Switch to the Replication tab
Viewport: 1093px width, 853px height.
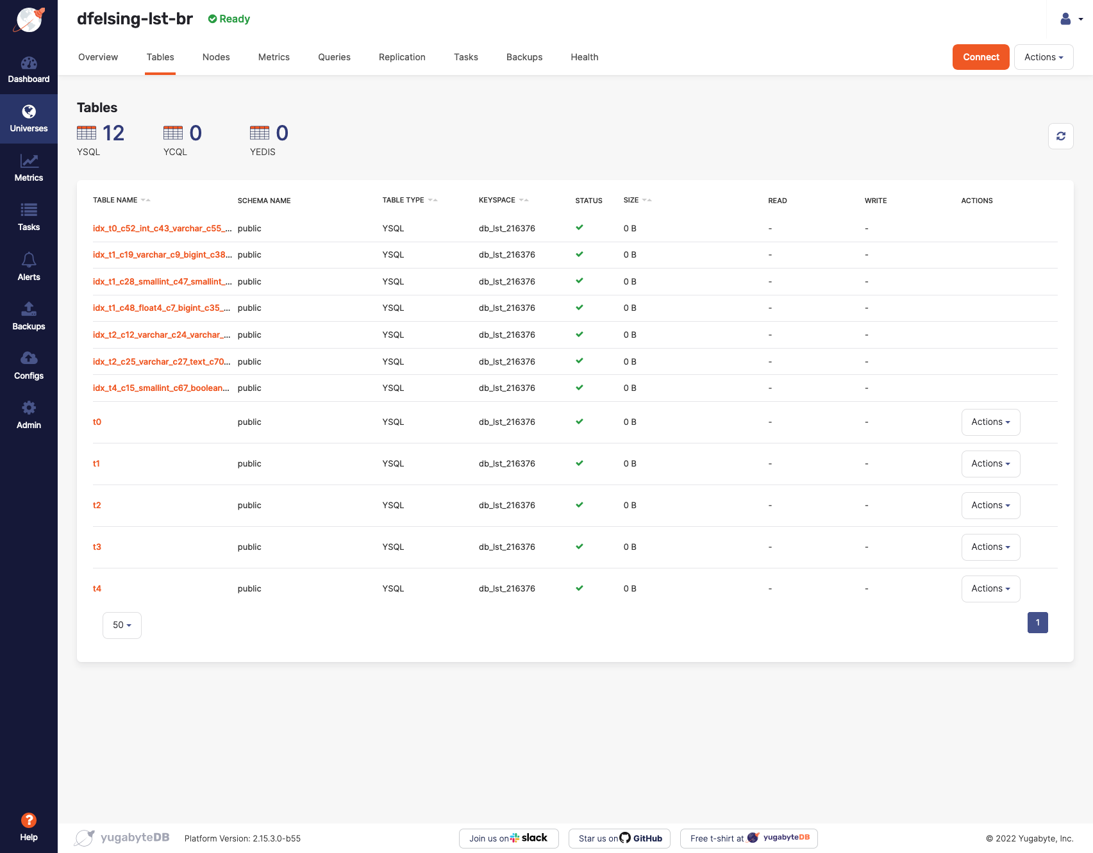click(x=402, y=57)
